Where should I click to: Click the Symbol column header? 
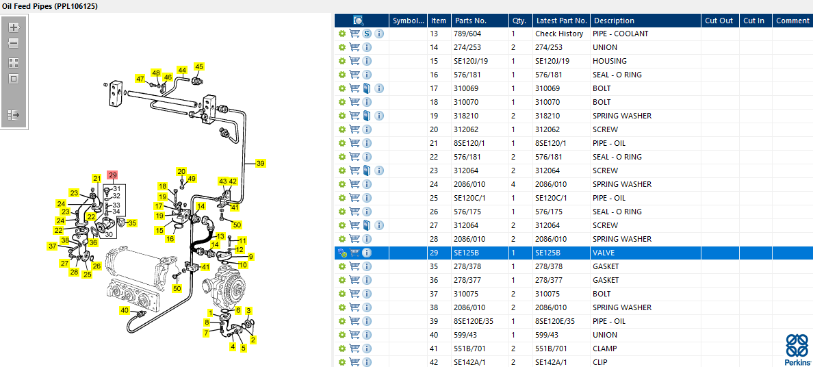click(409, 21)
